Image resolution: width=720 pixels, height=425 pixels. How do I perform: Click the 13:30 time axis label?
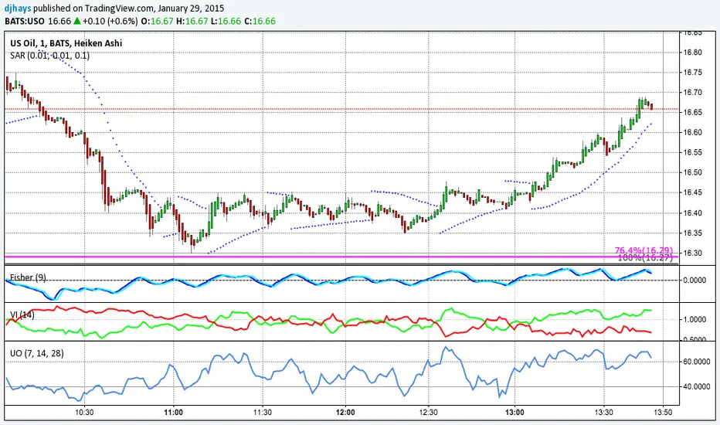pos(604,412)
